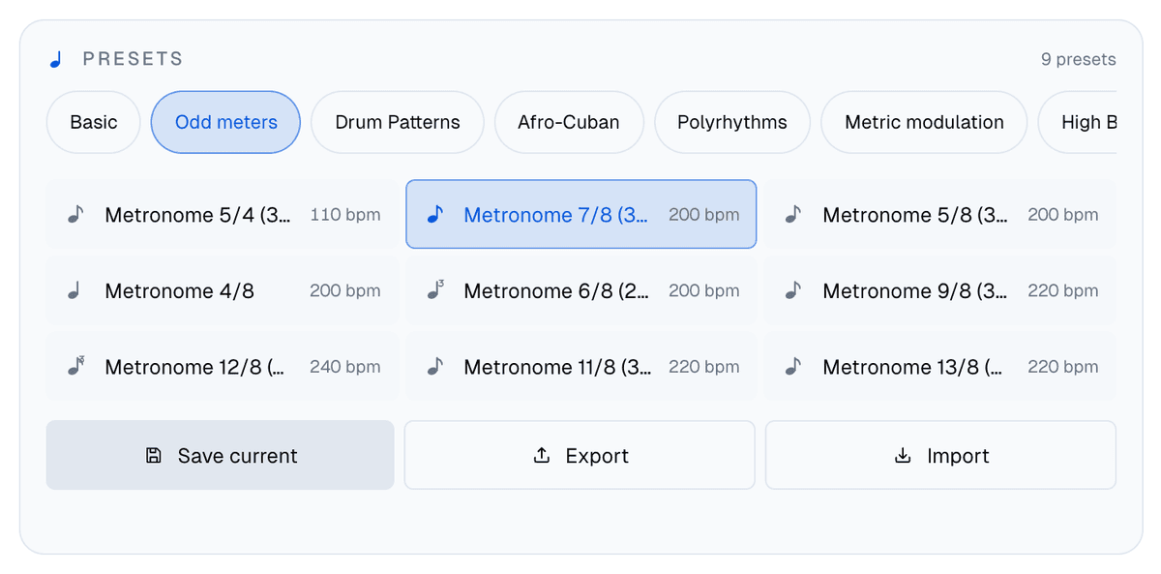
Task: Select the Drum Patterns category chip
Action: 398,122
